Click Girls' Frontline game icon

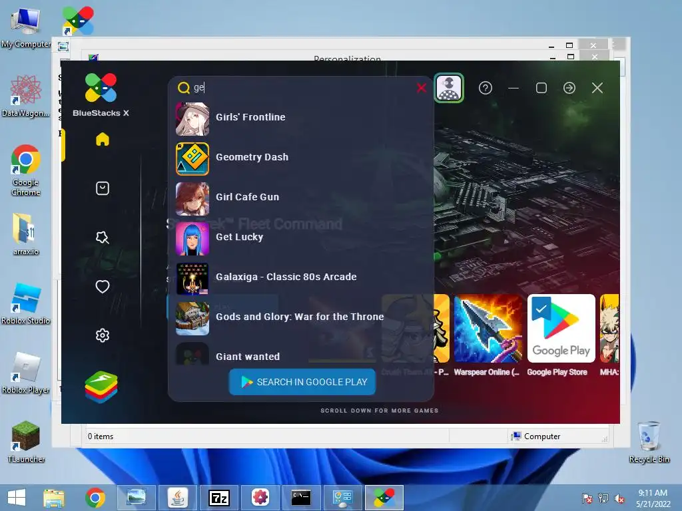pyautogui.click(x=192, y=118)
